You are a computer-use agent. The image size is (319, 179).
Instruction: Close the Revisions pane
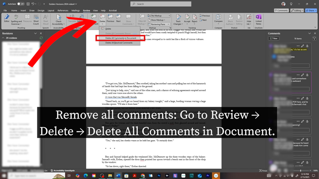tap(41, 33)
